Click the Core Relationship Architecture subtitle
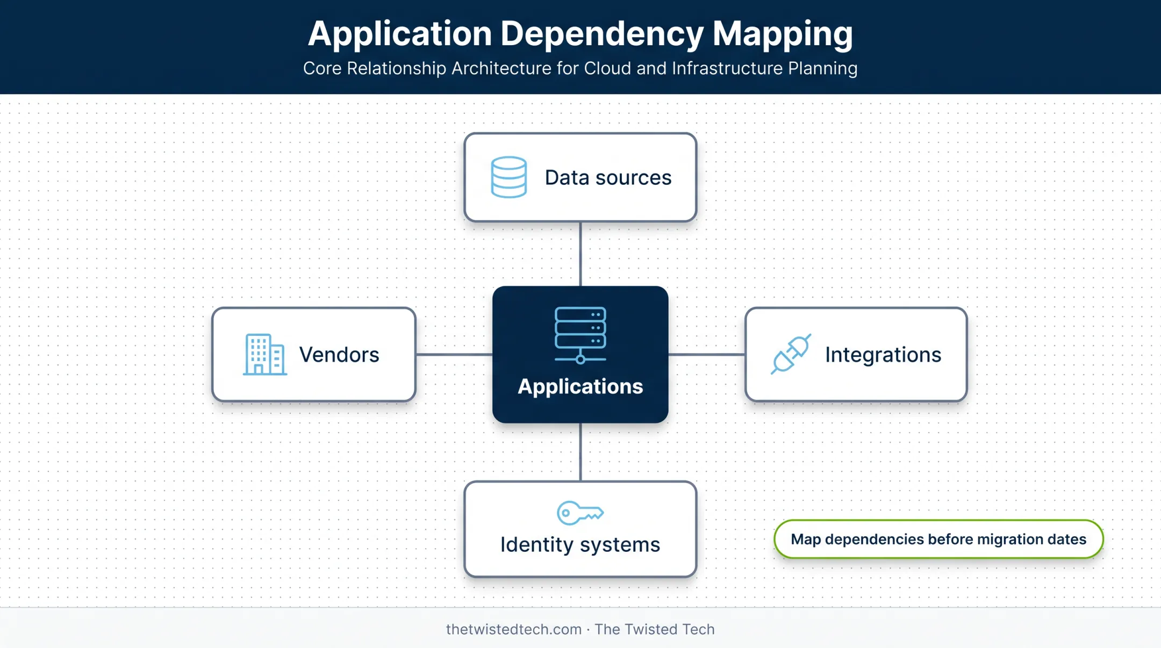This screenshot has height=648, width=1161. 580,68
